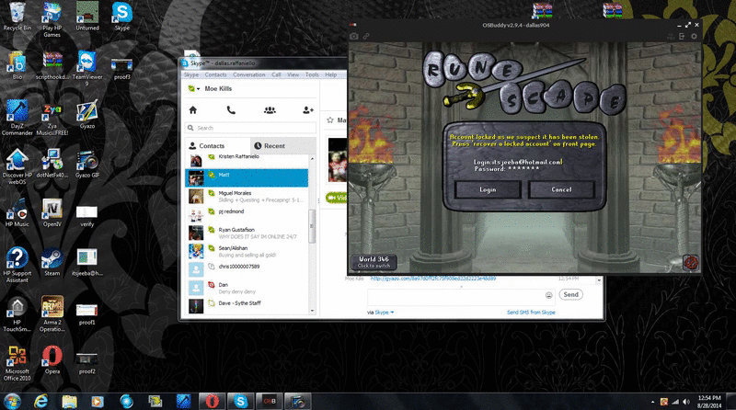Click World 346 switch button

[374, 262]
